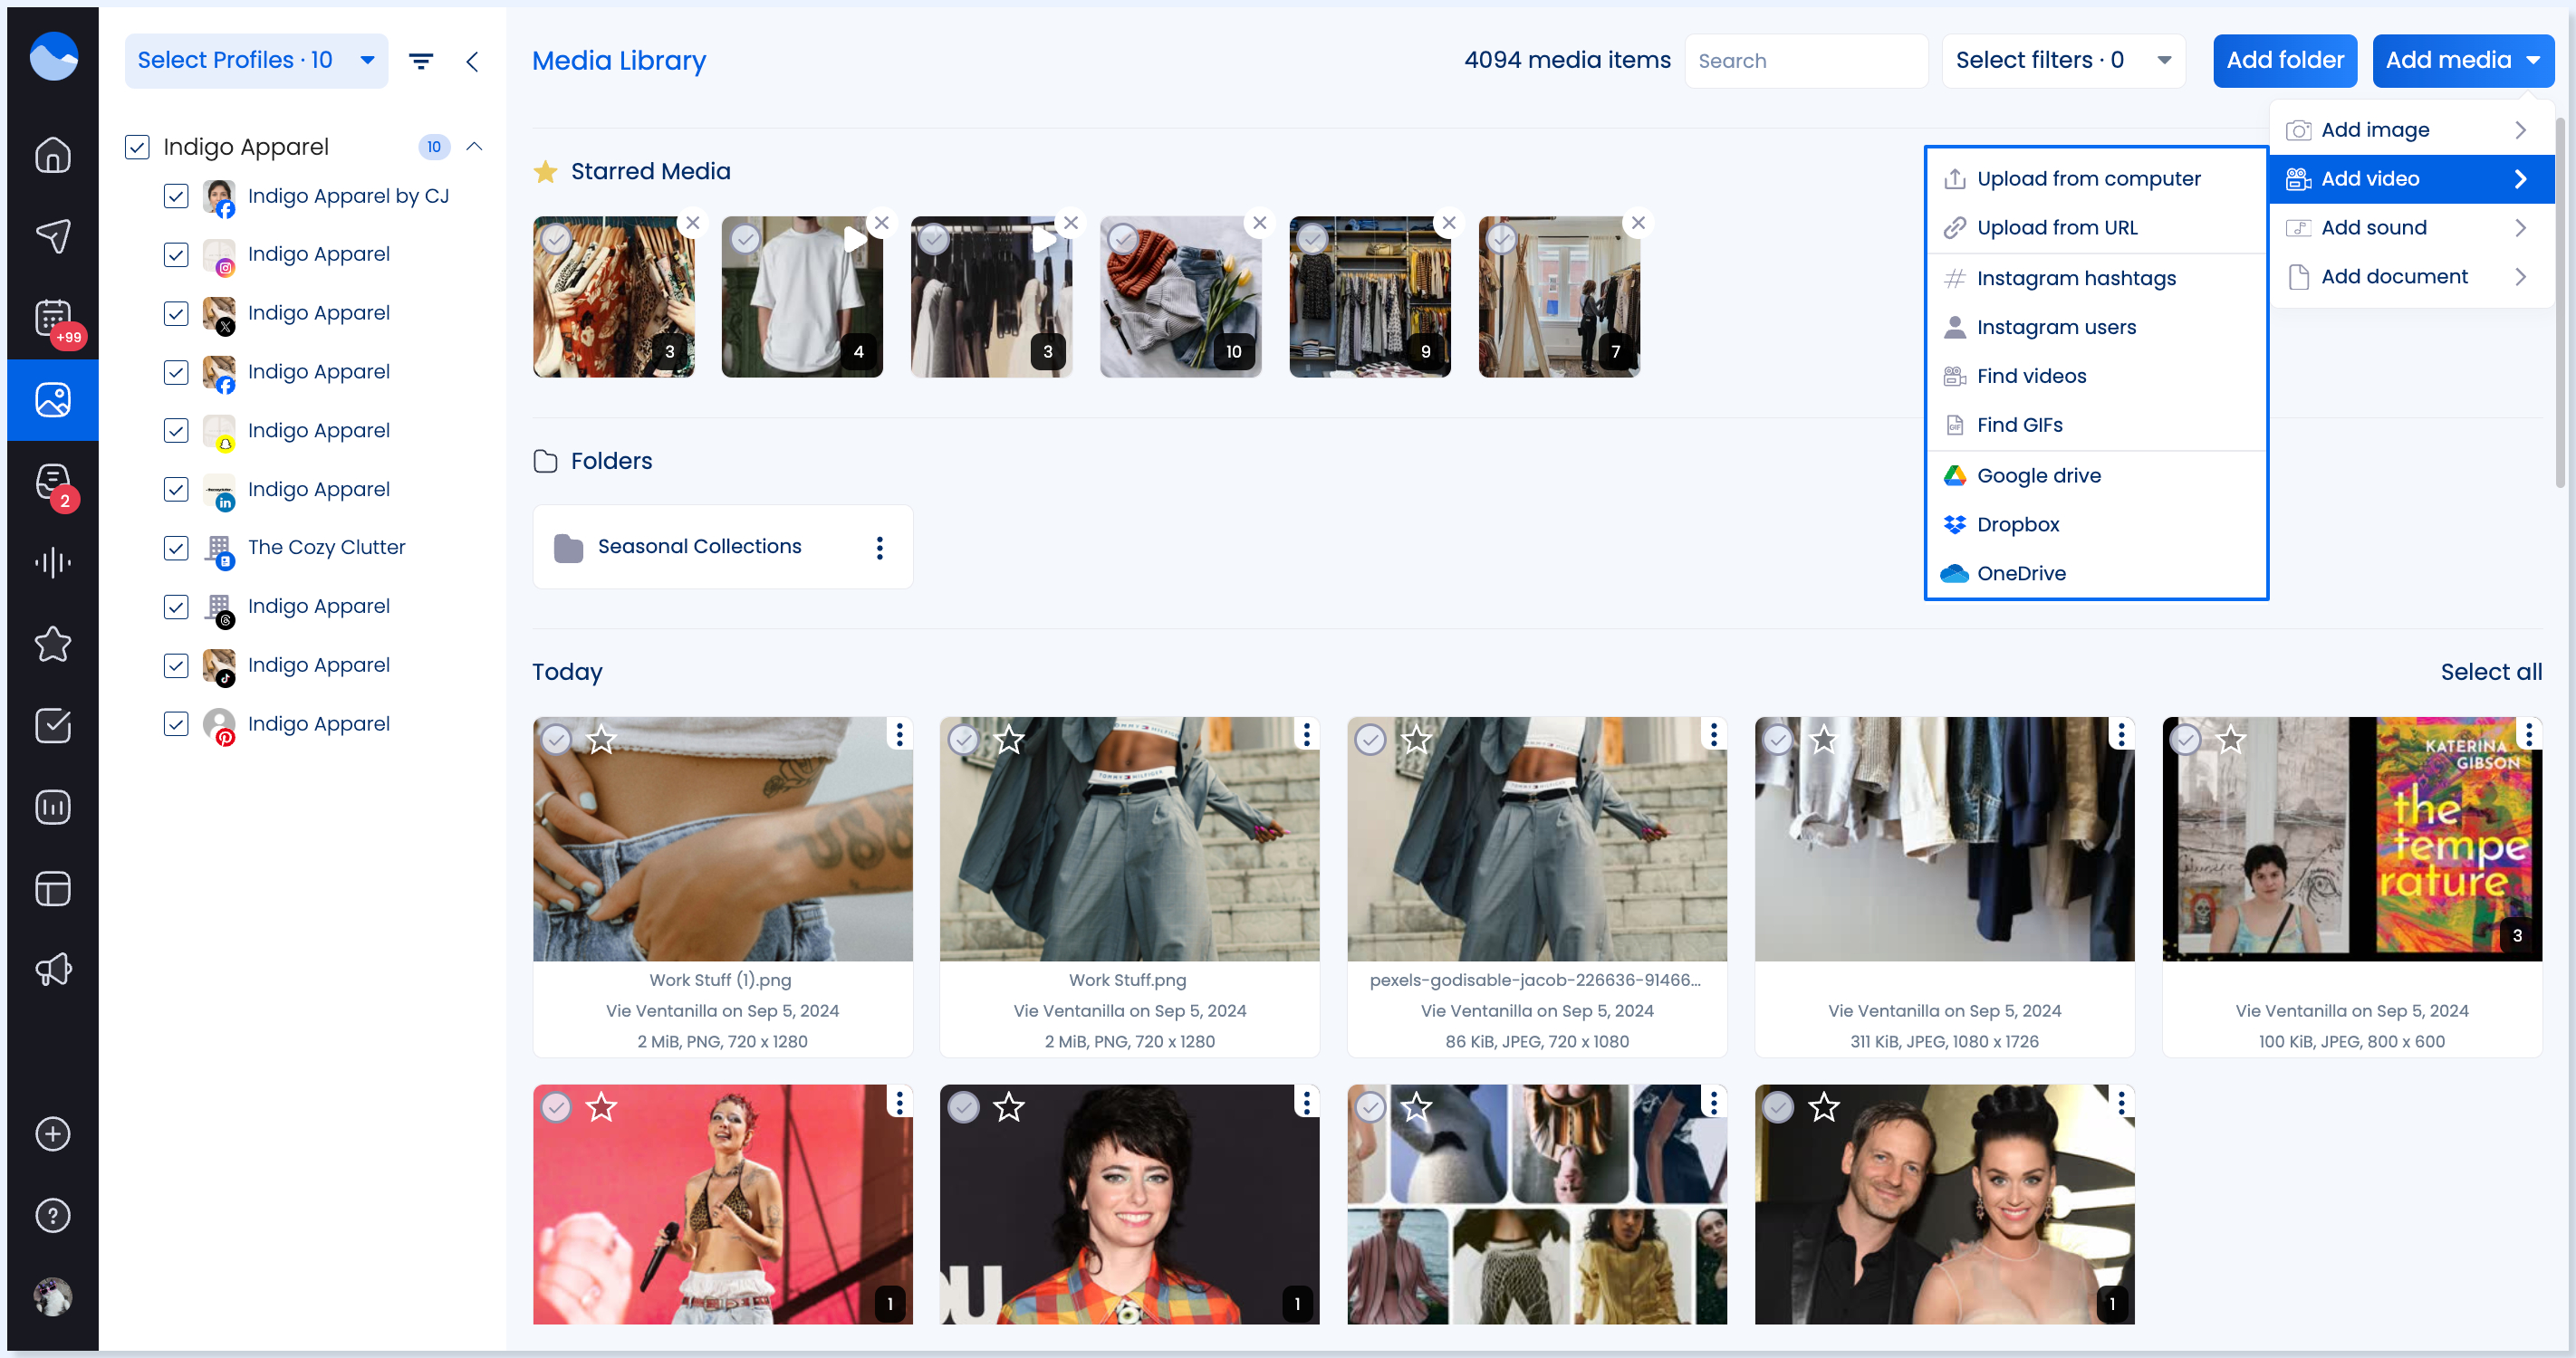The width and height of the screenshot is (2576, 1358).
Task: Uncheck the Instagram Indigo Apparel profile
Action: (176, 254)
